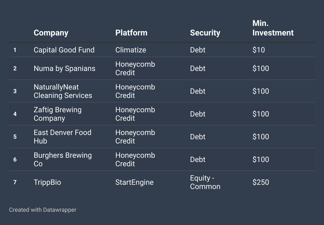The width and height of the screenshot is (324, 225).
Task: Click the Company column header
Action: 51,33
